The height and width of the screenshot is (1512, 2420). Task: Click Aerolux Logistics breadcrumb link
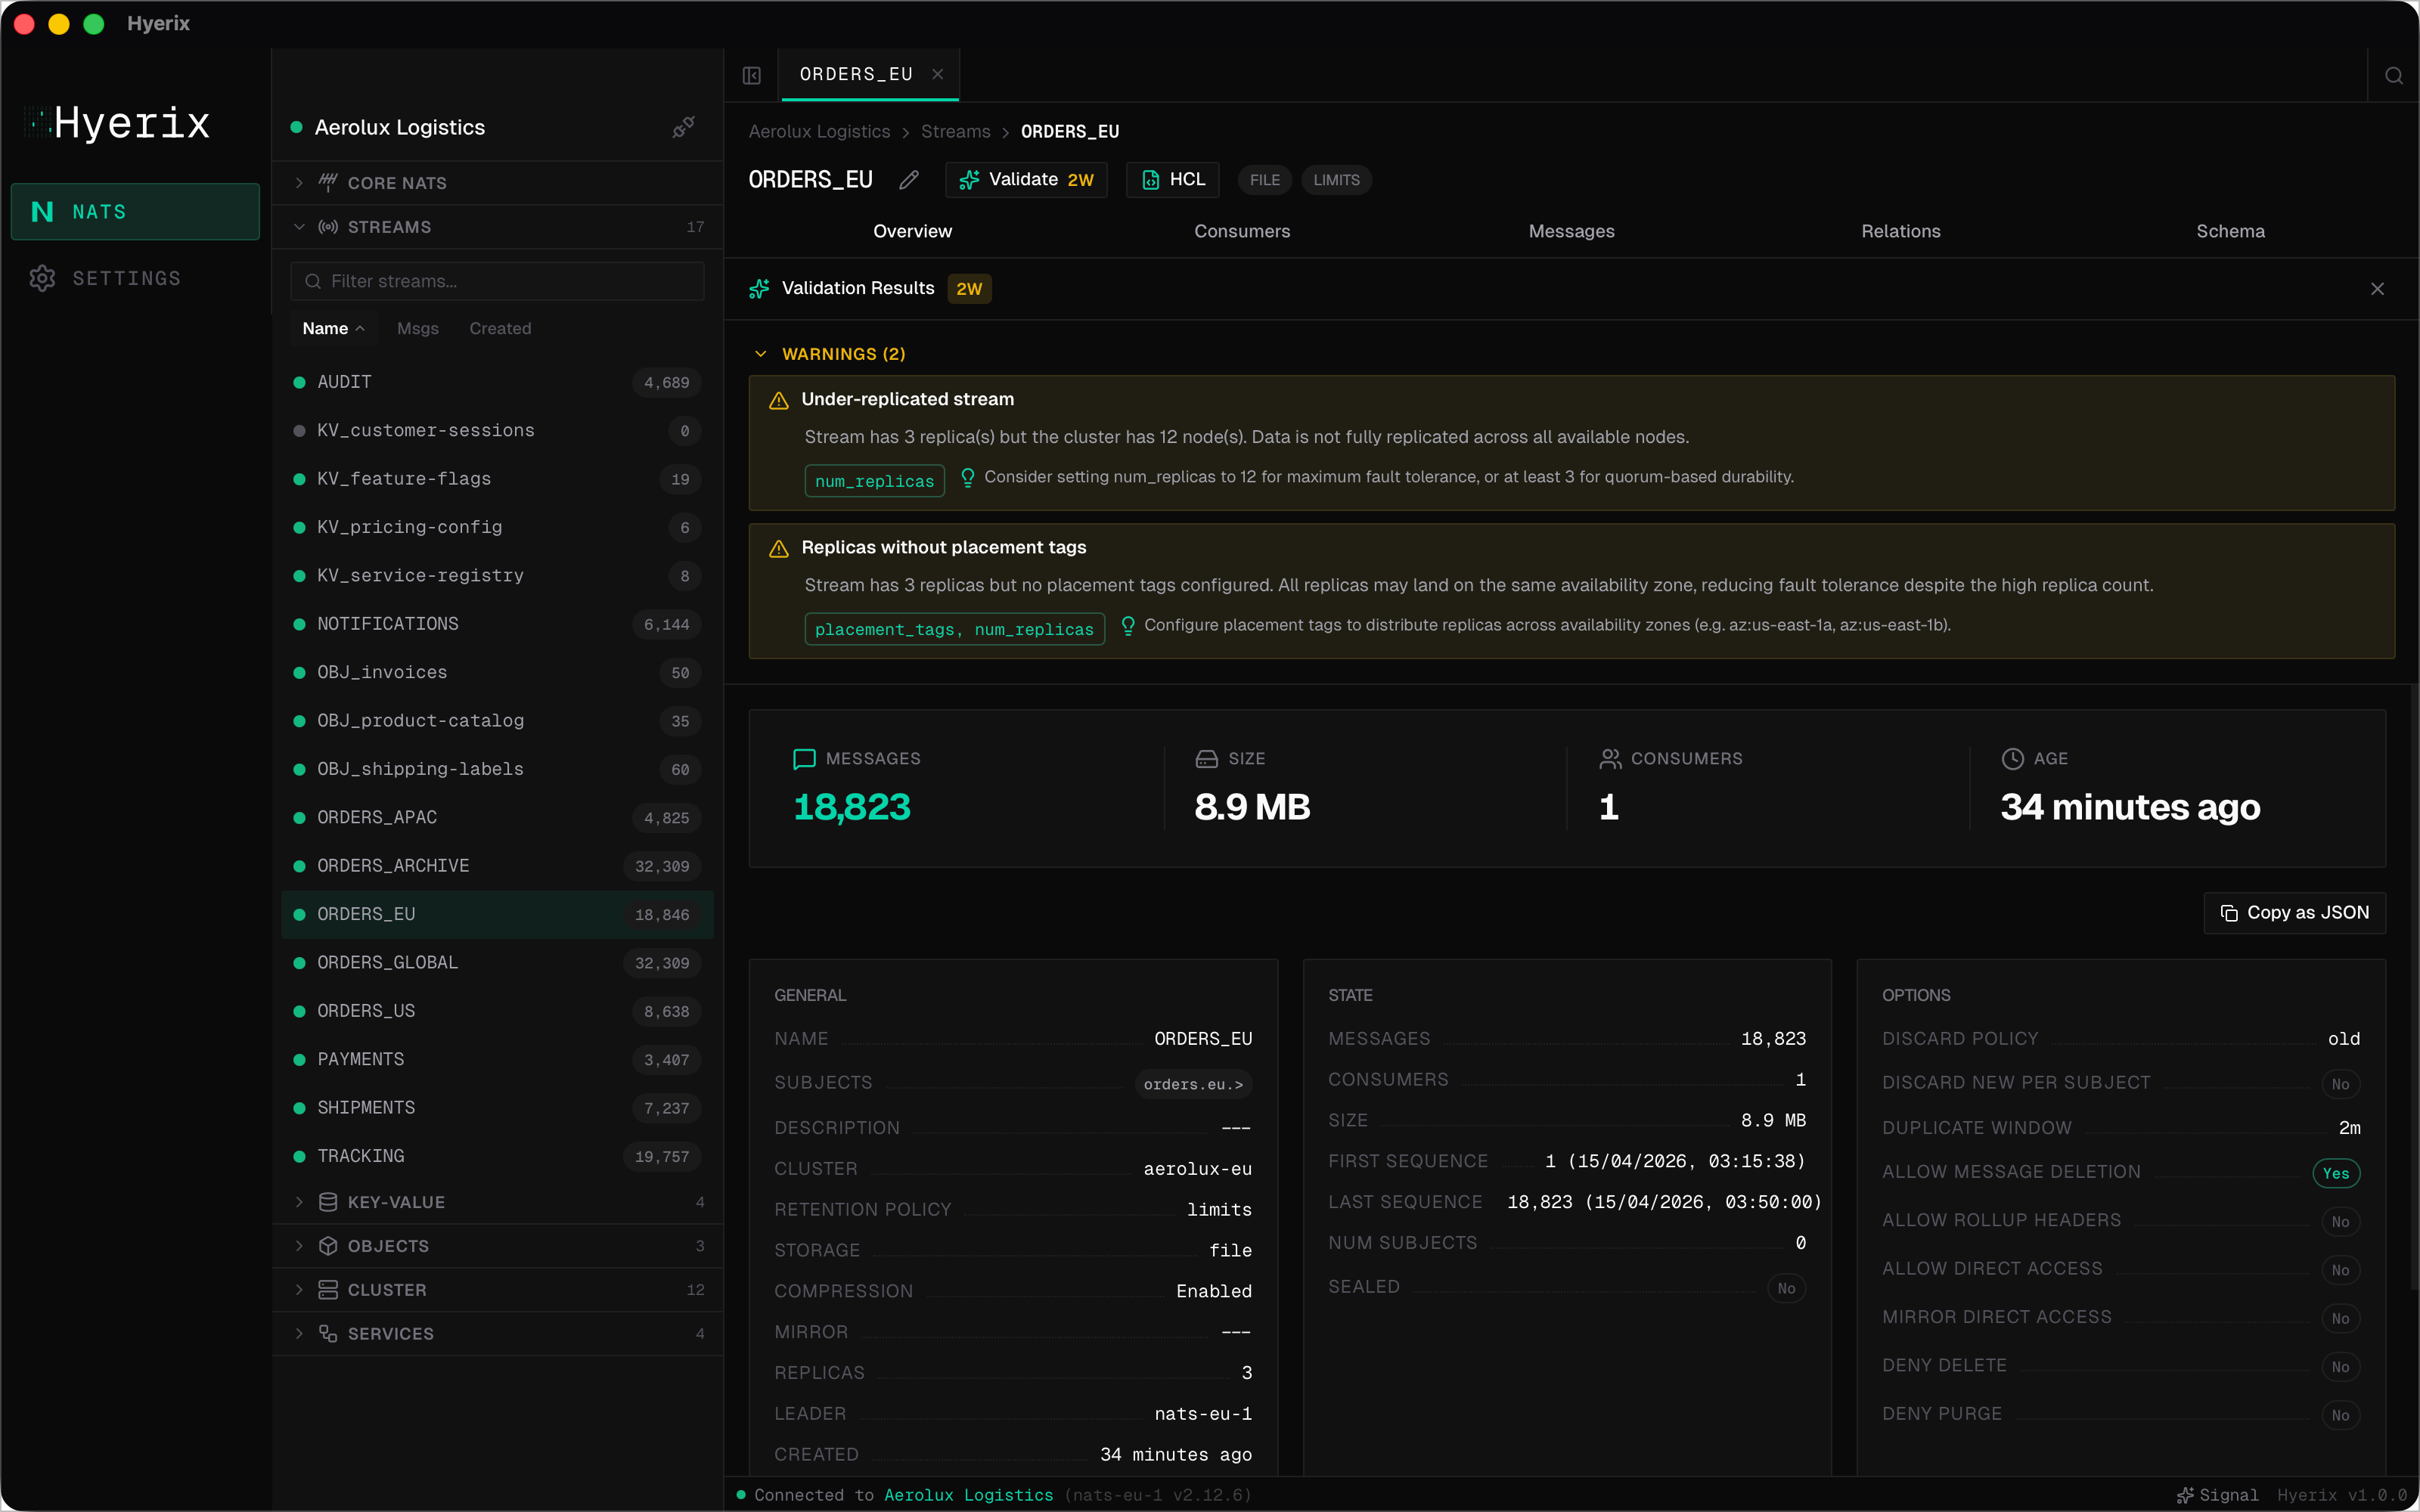pos(819,132)
